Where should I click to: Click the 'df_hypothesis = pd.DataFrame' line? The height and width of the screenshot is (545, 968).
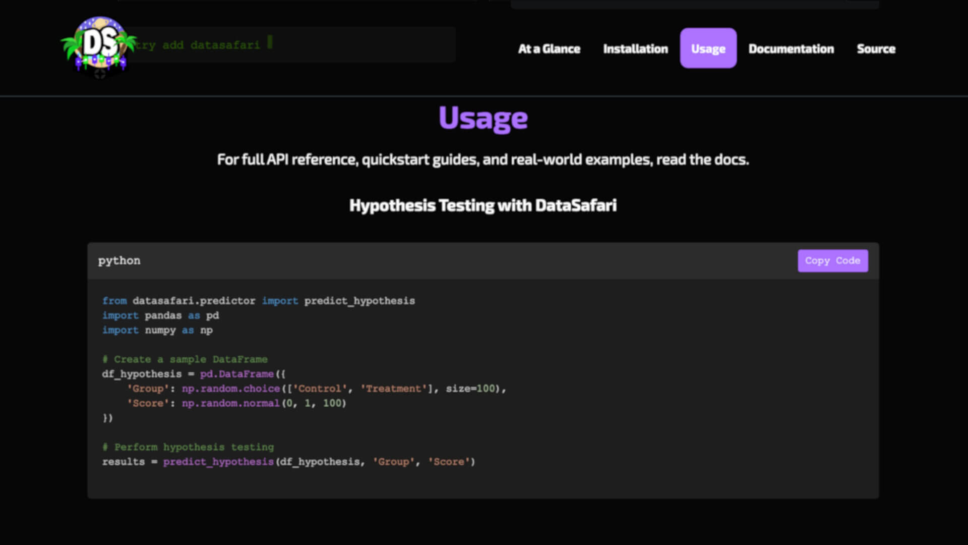[194, 374]
